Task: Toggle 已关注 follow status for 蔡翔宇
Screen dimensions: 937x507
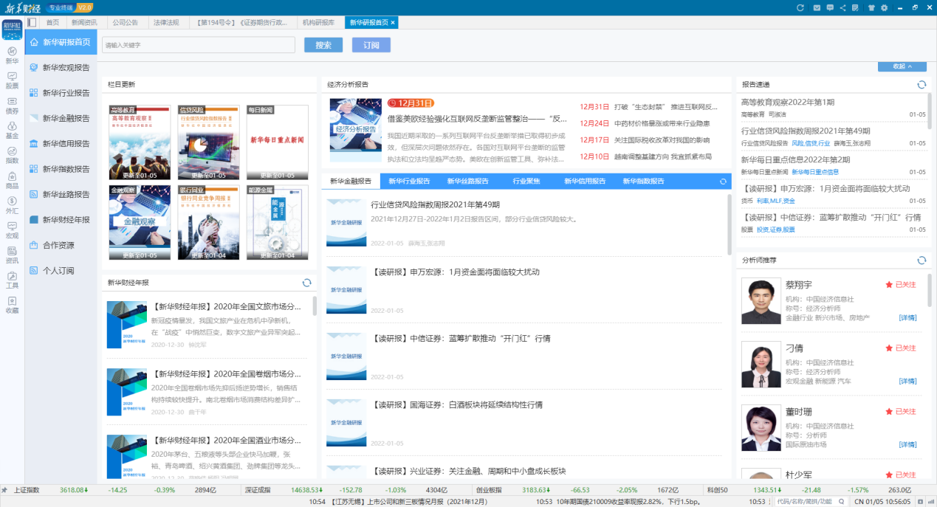Action: (900, 285)
